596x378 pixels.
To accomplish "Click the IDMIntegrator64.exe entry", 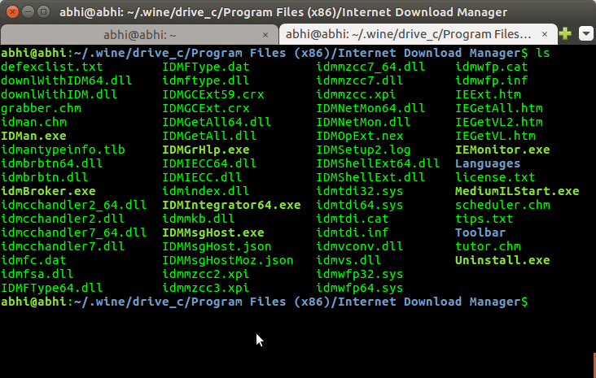I will pos(232,205).
